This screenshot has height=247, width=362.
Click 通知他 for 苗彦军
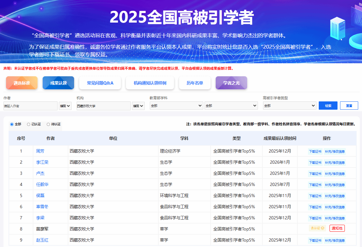coord(337,228)
